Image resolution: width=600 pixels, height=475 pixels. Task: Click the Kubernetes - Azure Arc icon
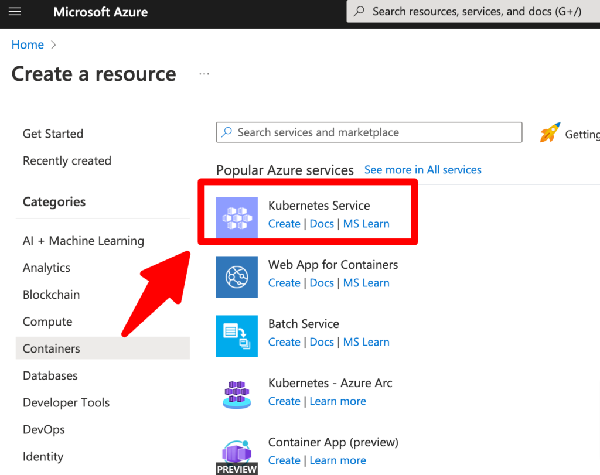coord(237,395)
